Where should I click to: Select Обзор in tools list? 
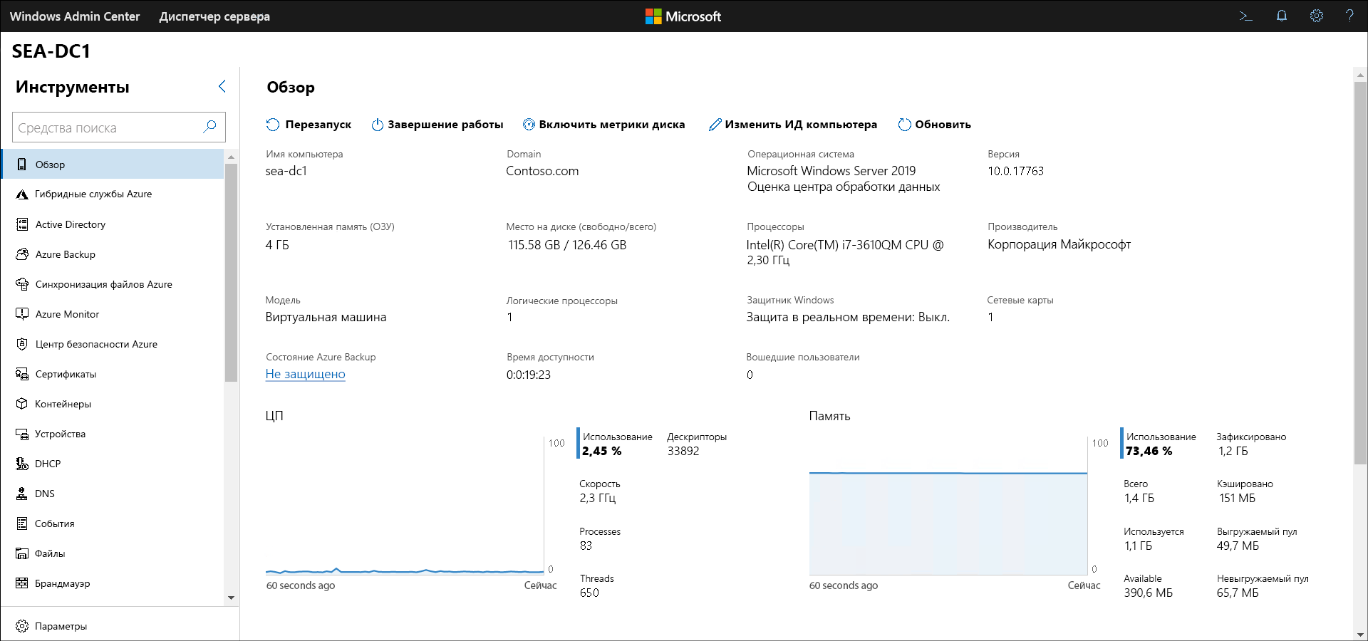click(113, 165)
